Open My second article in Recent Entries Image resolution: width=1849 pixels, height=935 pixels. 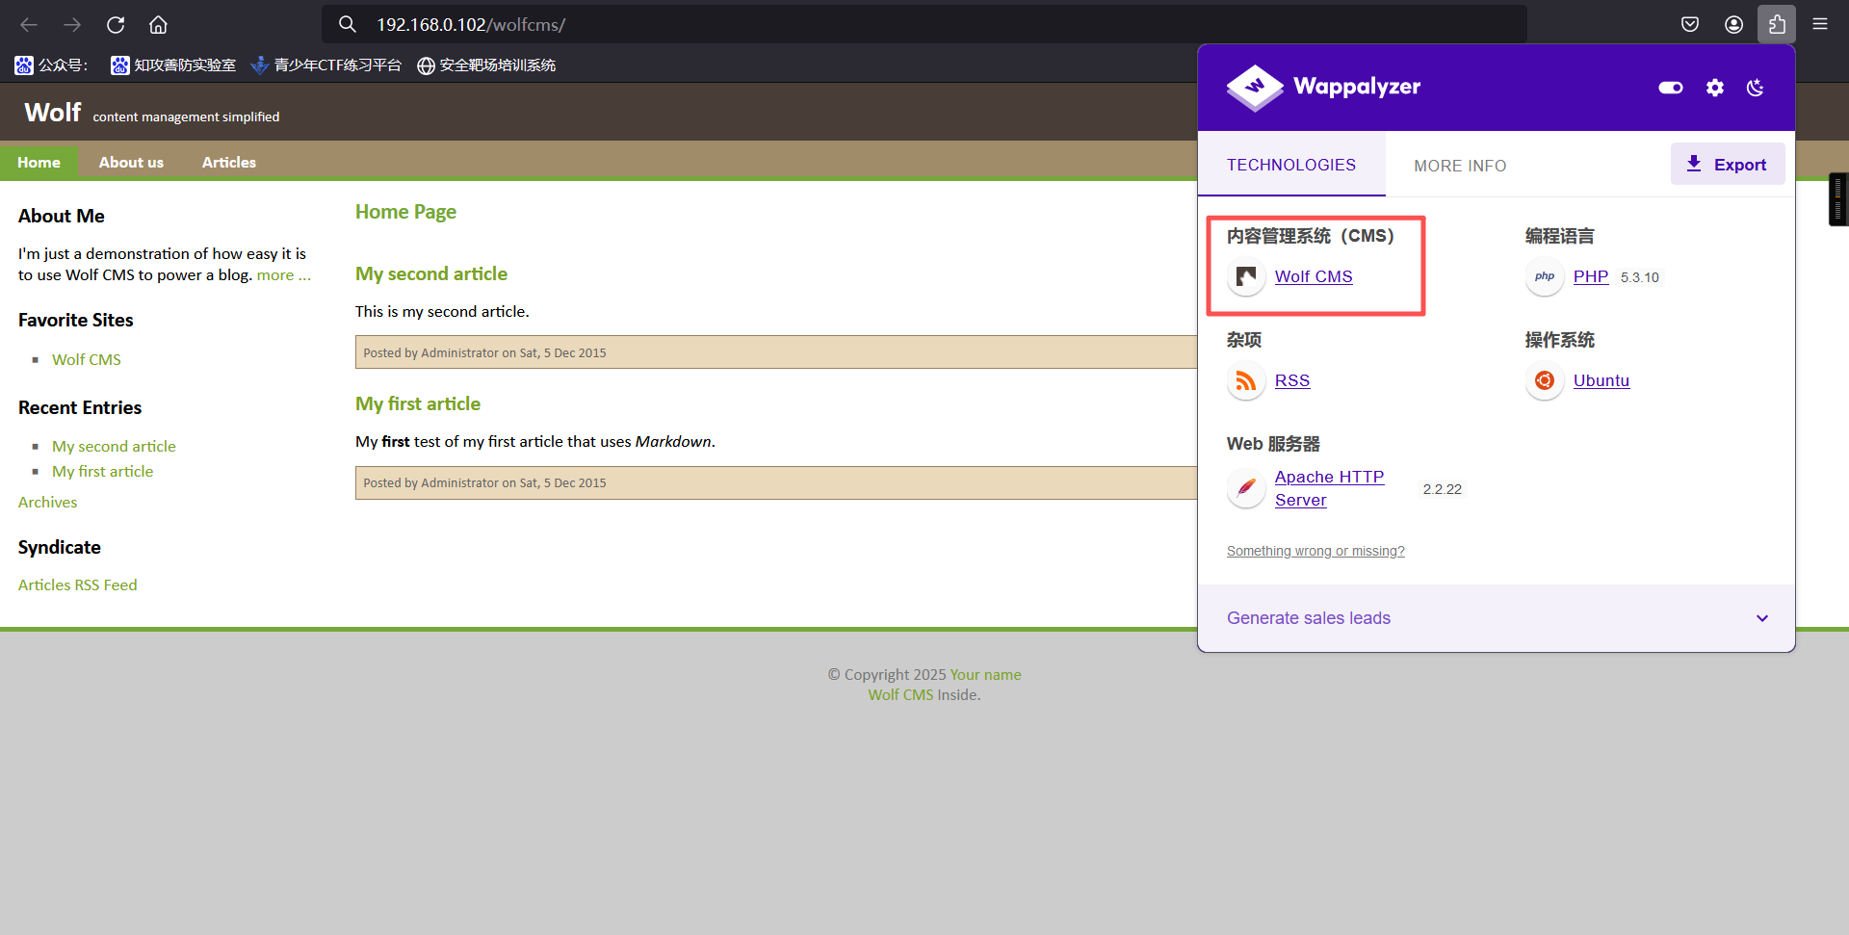tap(114, 446)
